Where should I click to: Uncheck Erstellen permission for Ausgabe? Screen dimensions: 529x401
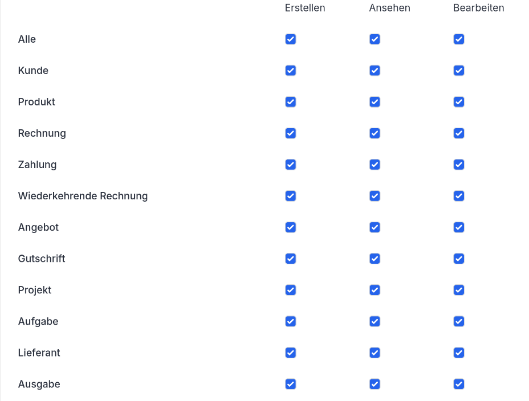tap(291, 384)
